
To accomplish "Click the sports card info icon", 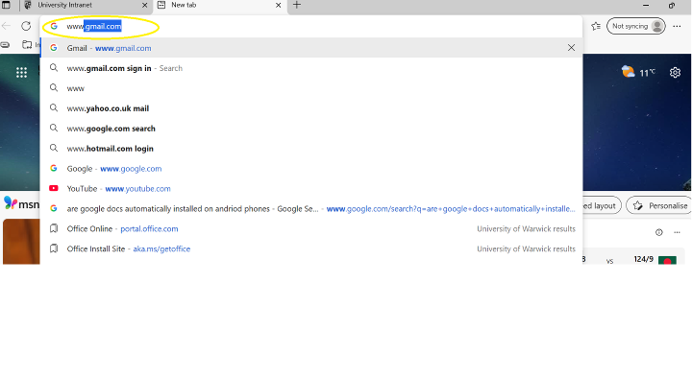I will pos(659,232).
